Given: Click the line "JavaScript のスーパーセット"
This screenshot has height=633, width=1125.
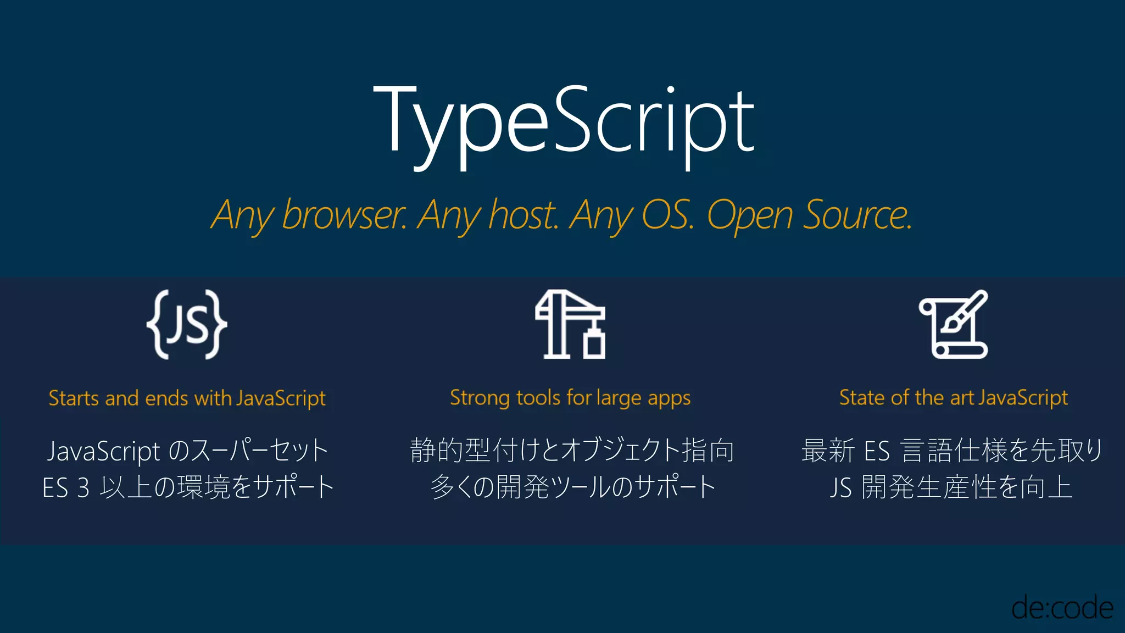Looking at the screenshot, I should (x=187, y=451).
